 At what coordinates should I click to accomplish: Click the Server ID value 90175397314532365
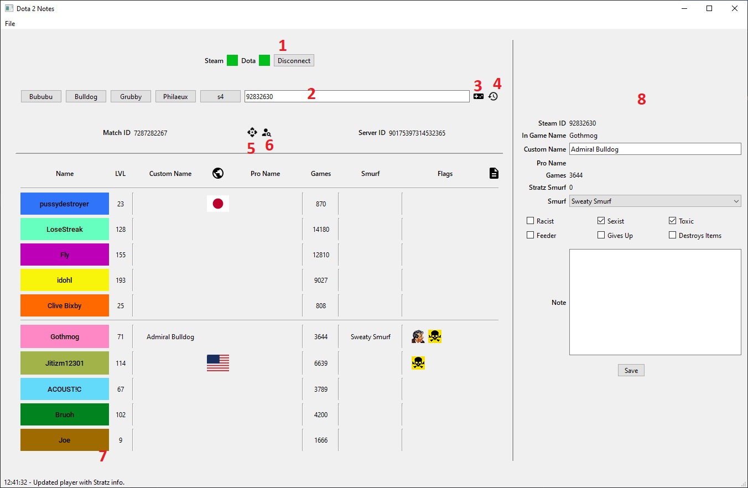pyautogui.click(x=417, y=133)
